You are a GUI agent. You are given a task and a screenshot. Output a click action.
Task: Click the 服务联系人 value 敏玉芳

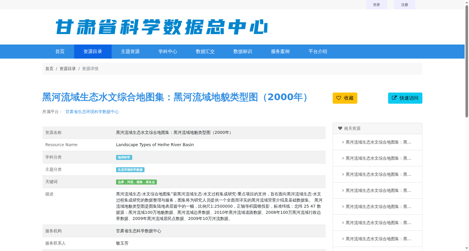pyautogui.click(x=122, y=243)
